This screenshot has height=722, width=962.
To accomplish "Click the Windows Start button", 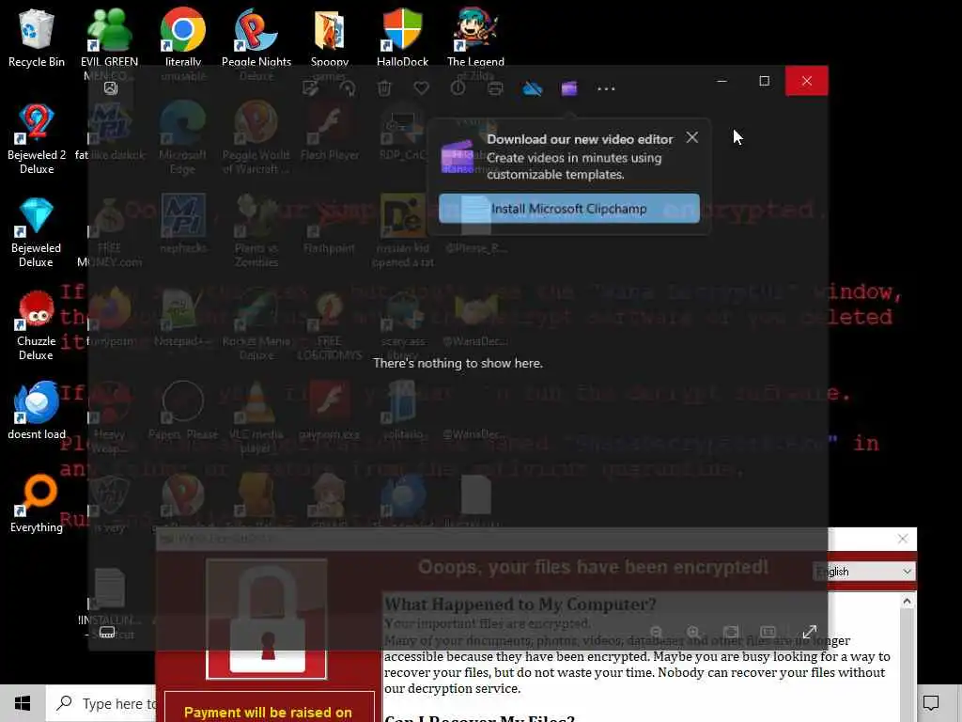I will 23,703.
